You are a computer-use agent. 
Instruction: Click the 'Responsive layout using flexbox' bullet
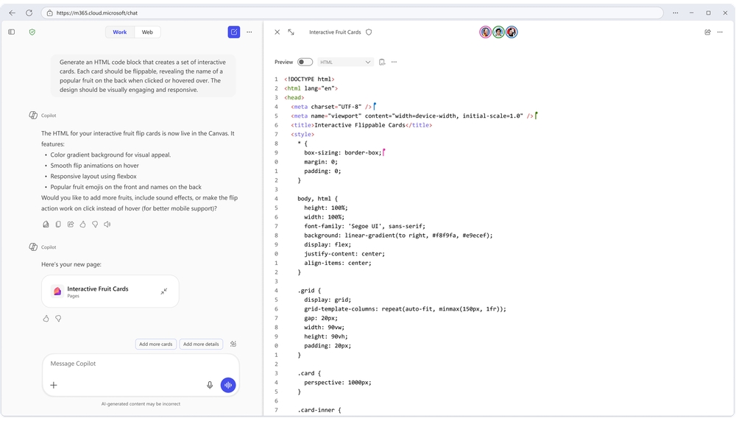93,177
